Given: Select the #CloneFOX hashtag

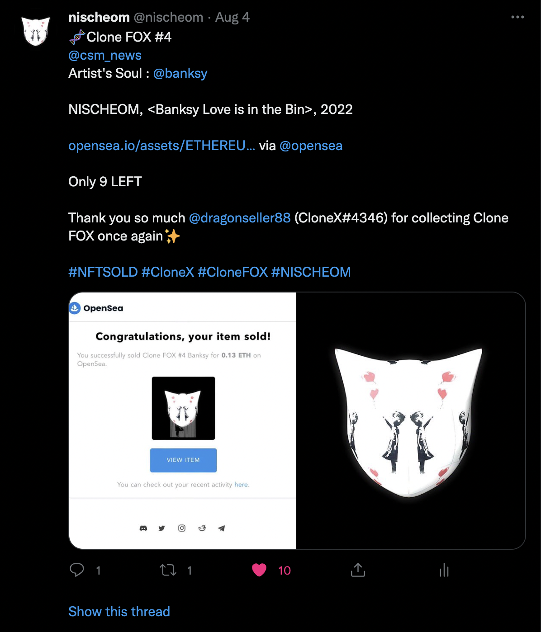Looking at the screenshot, I should click(233, 272).
